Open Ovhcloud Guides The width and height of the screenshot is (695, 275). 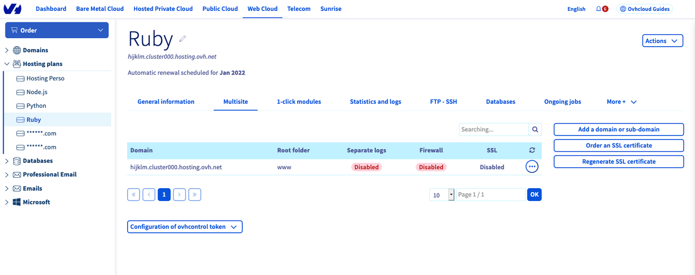click(645, 9)
